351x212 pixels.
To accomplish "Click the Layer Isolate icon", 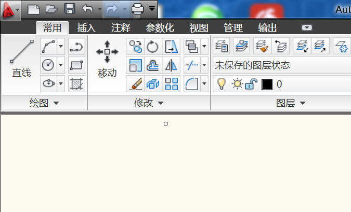I will click(302, 46).
